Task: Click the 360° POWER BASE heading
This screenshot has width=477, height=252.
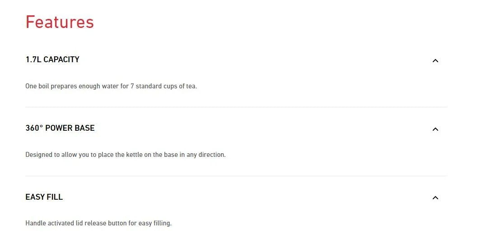Action: click(x=60, y=128)
